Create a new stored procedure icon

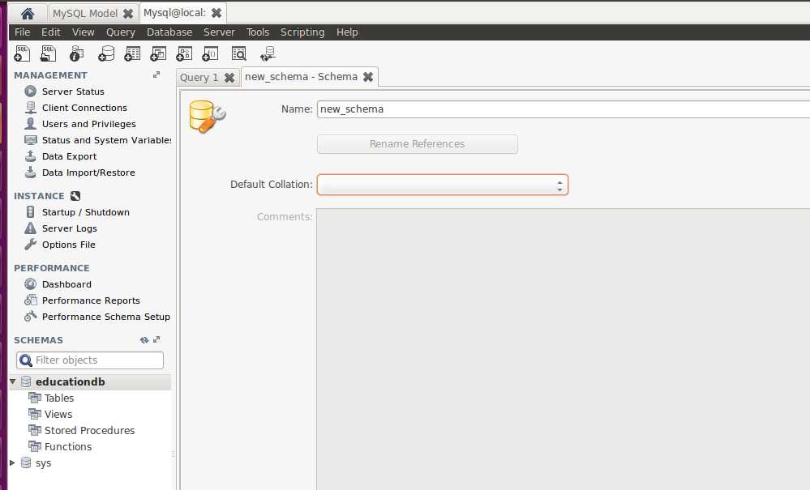[184, 53]
